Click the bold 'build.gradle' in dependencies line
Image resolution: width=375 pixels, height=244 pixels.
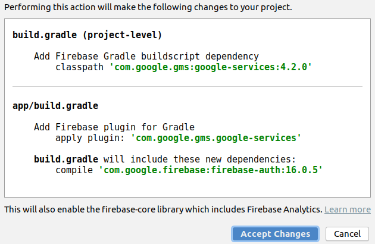tap(65, 159)
